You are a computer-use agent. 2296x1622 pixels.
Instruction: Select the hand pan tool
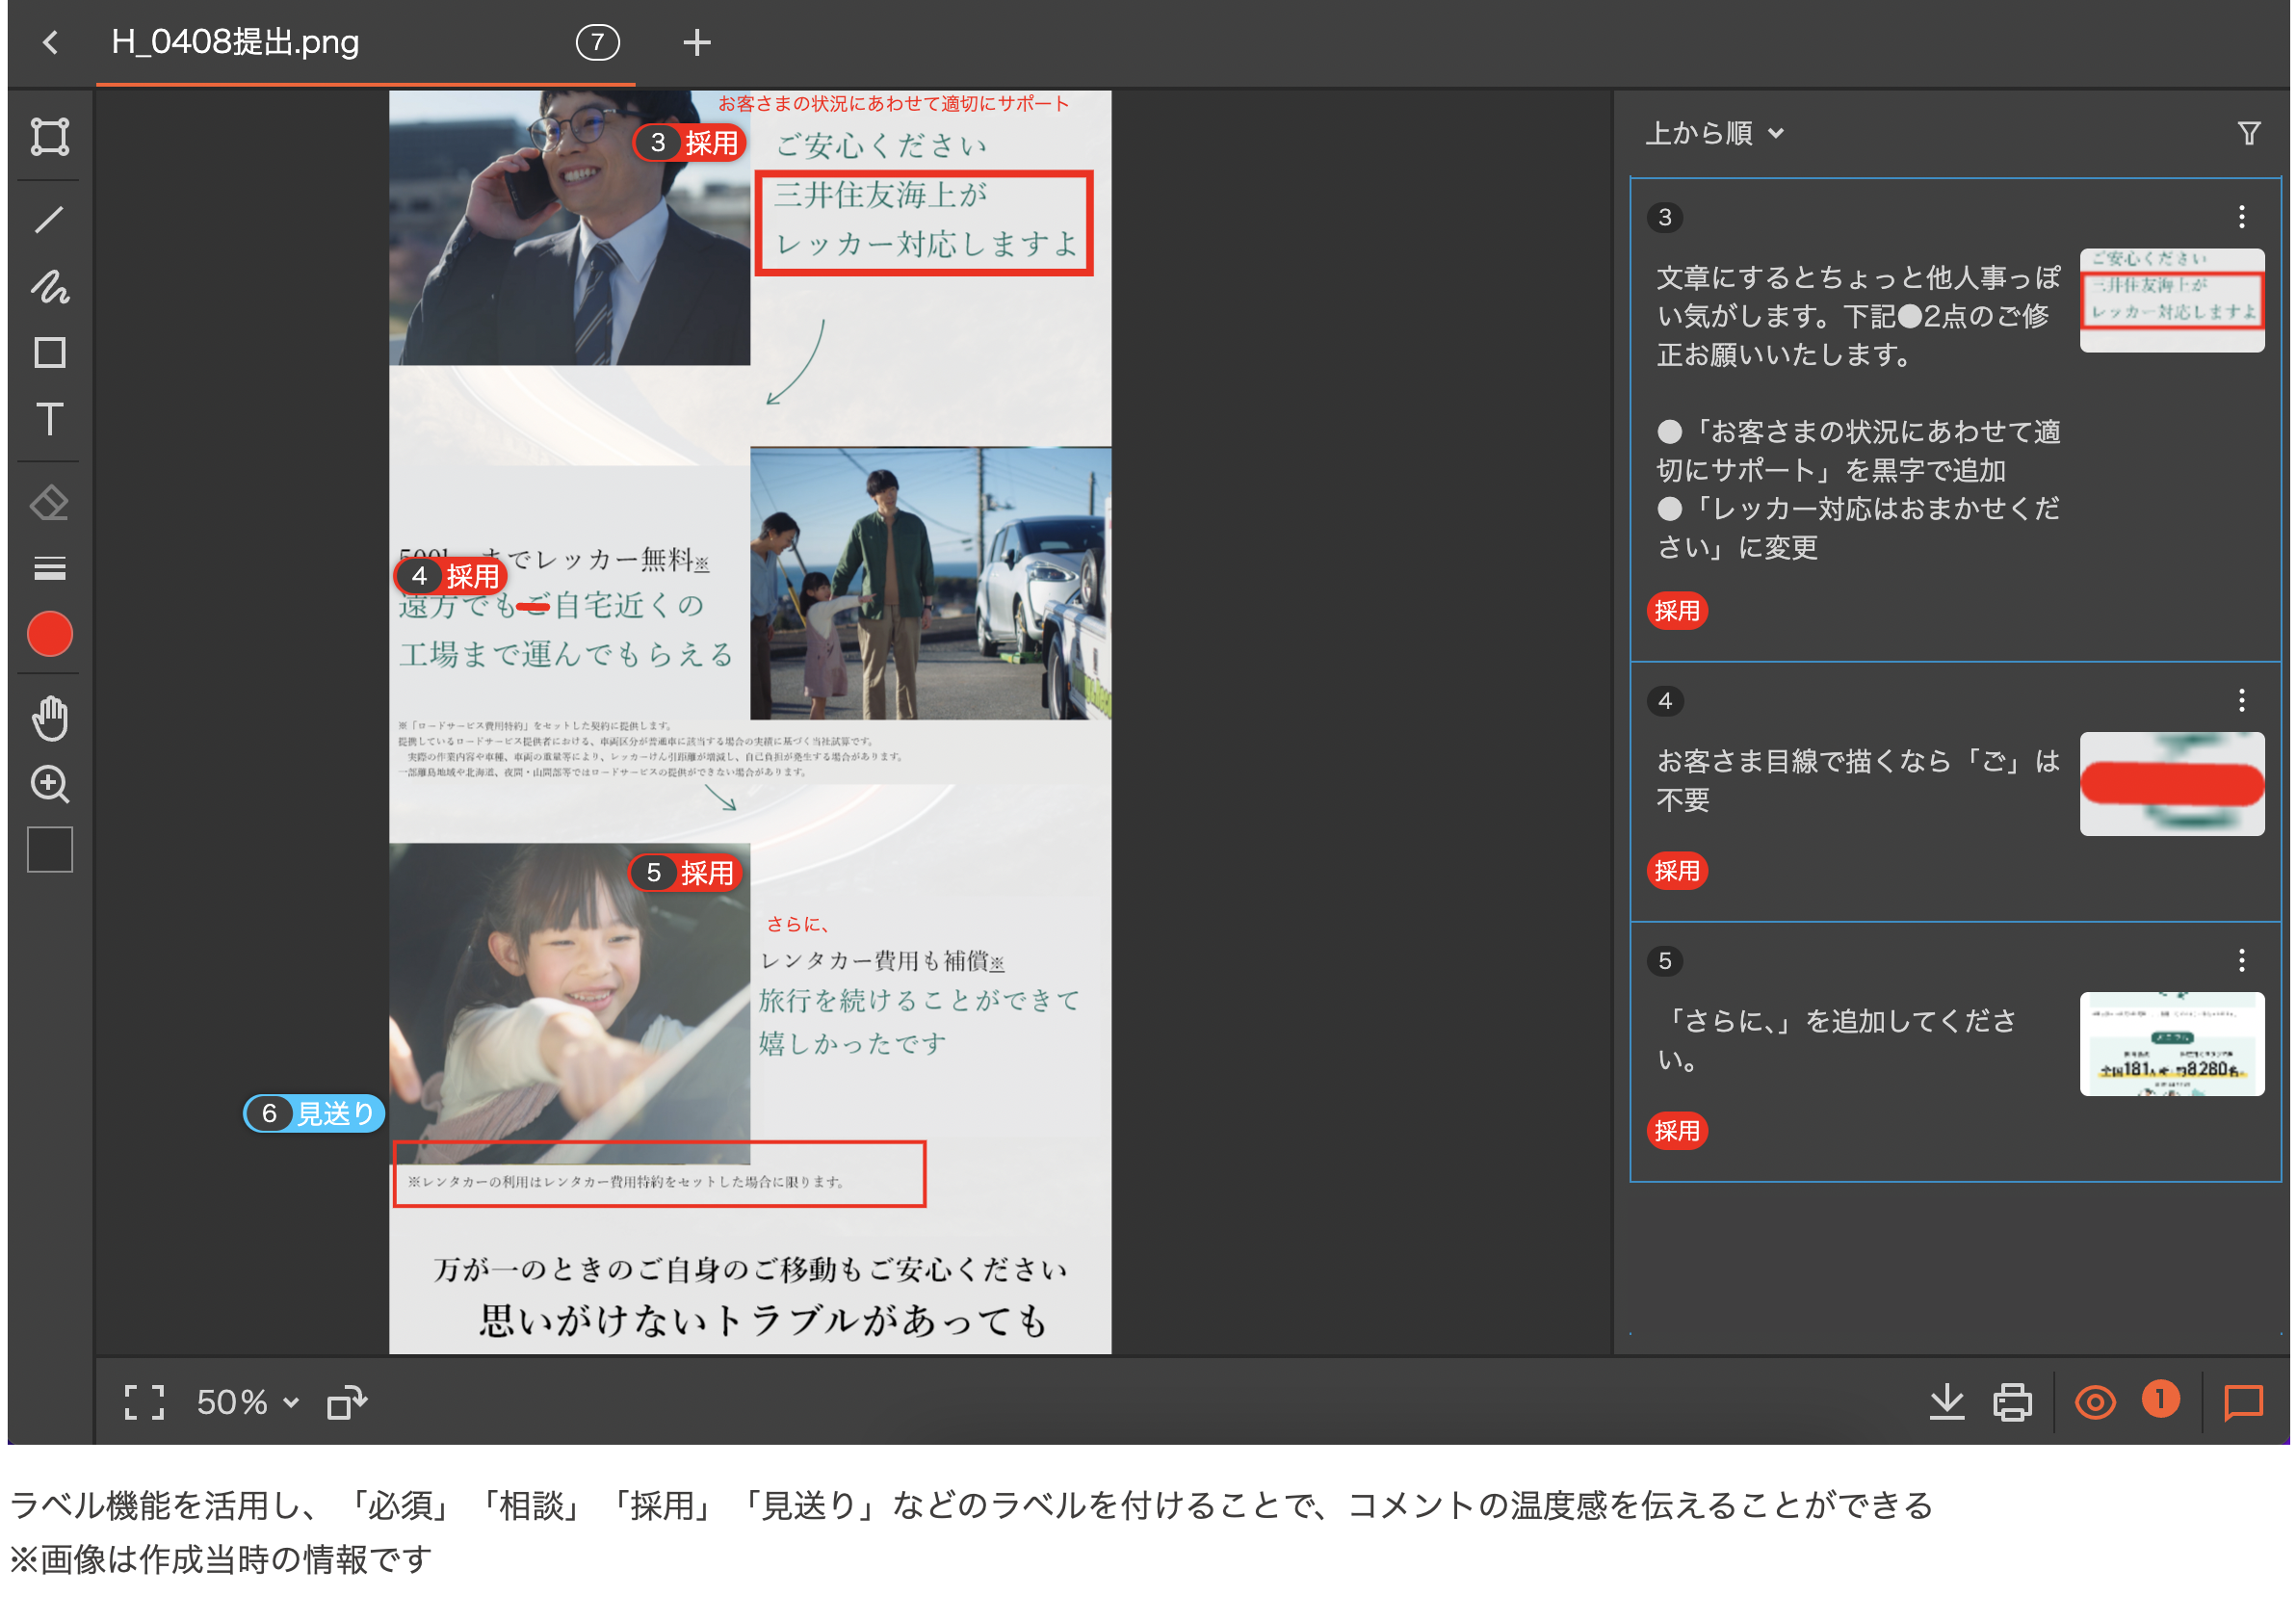pos(50,718)
